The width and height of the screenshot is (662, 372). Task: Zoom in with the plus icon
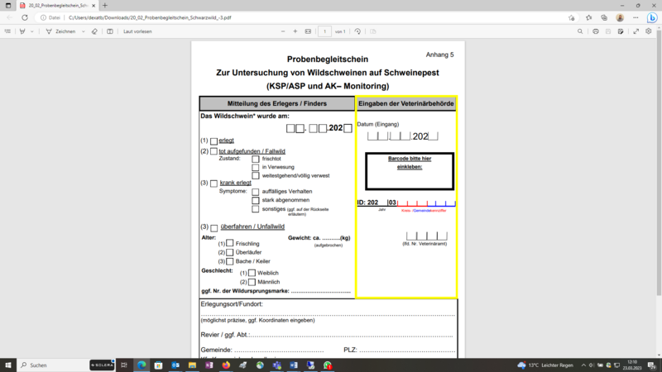click(295, 31)
